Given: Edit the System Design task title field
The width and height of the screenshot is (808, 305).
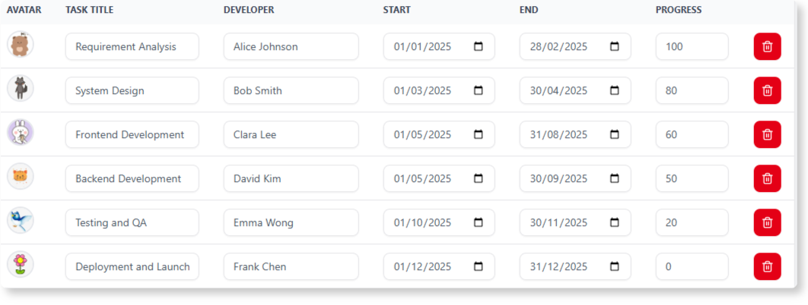Looking at the screenshot, I should tap(132, 90).
